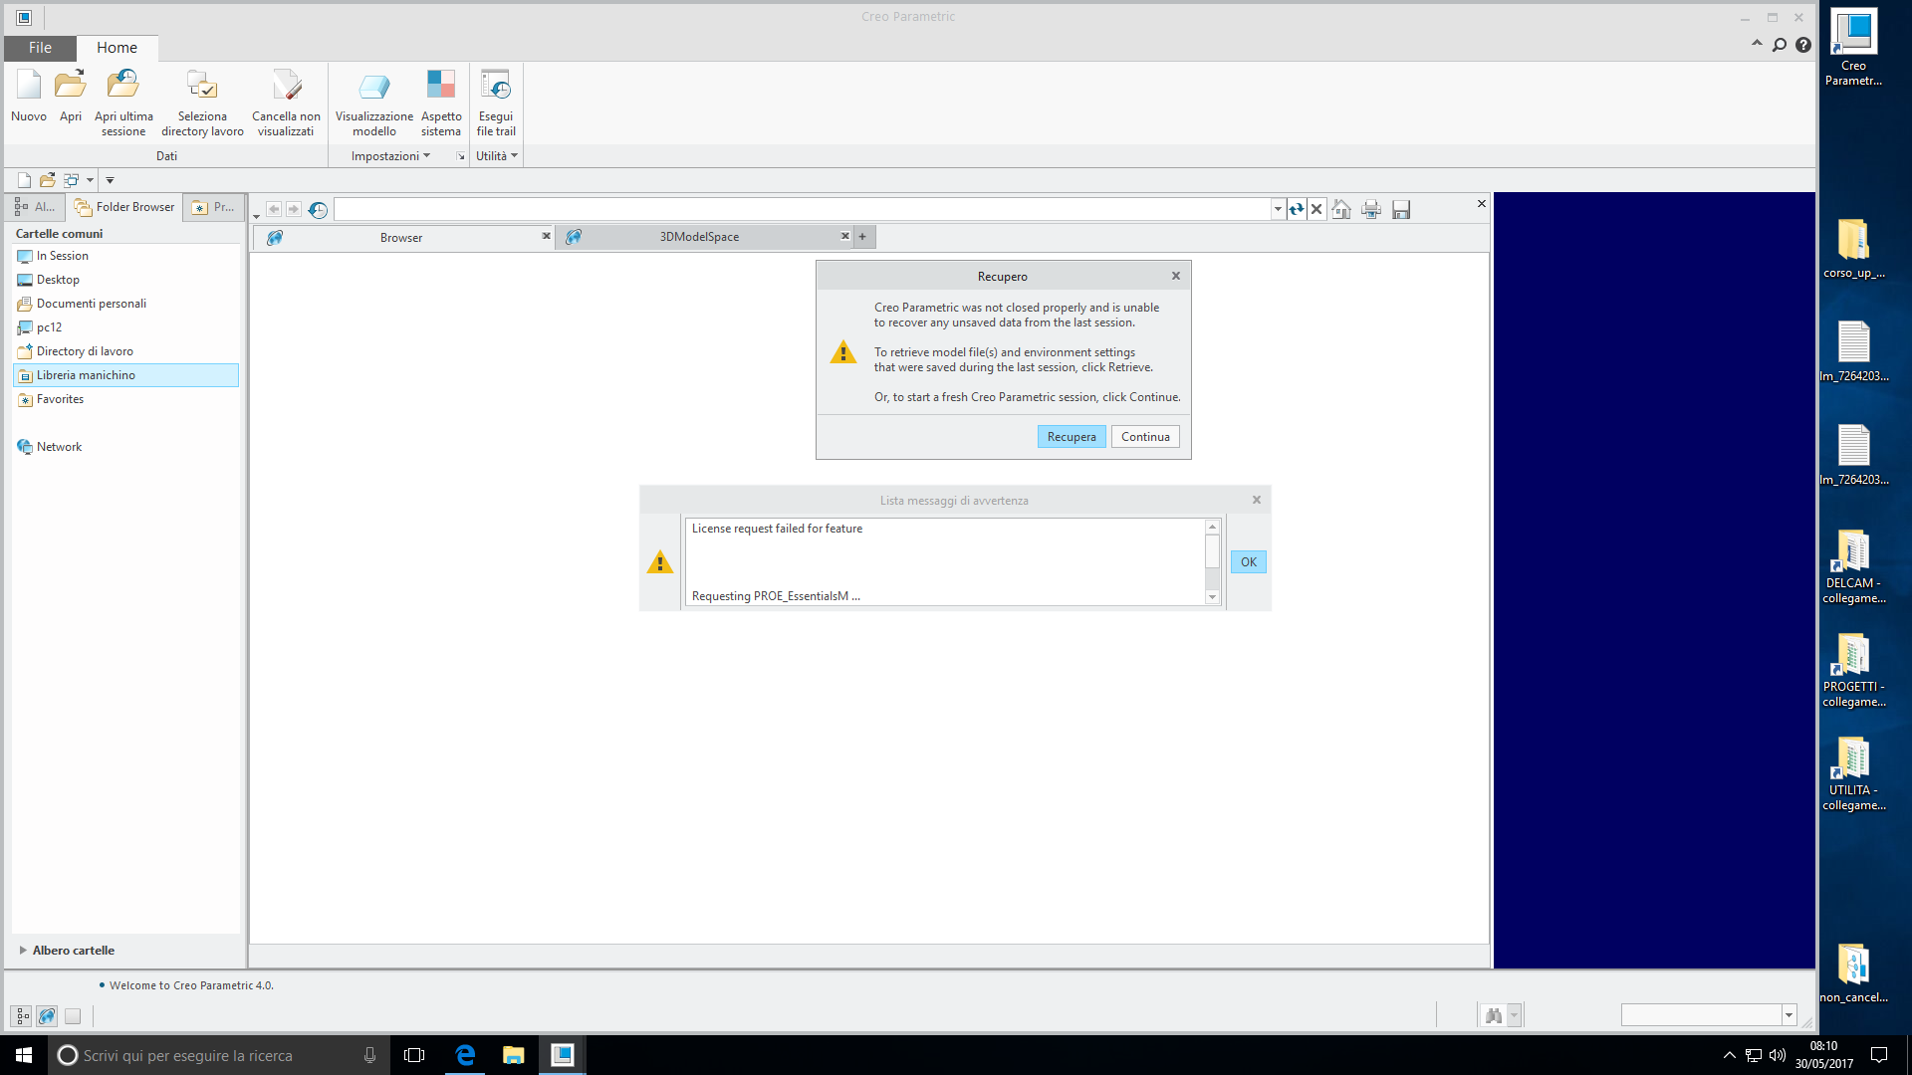
Task: Switch to the Pr... favorites navigator tab
Action: click(213, 207)
